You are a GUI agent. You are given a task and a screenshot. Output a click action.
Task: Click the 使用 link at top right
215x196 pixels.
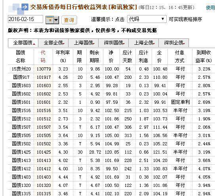pyautogui.click(x=211, y=8)
